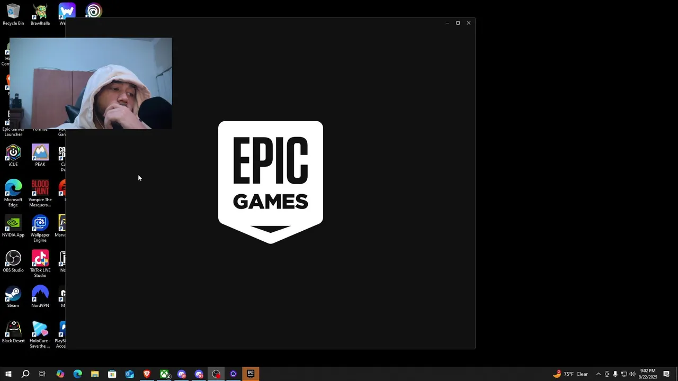Click the webcam overlay feed
Viewport: 678px width, 381px height.
pyautogui.click(x=91, y=83)
